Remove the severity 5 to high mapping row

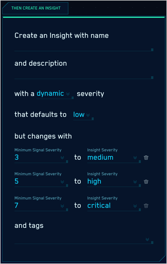pos(146,182)
